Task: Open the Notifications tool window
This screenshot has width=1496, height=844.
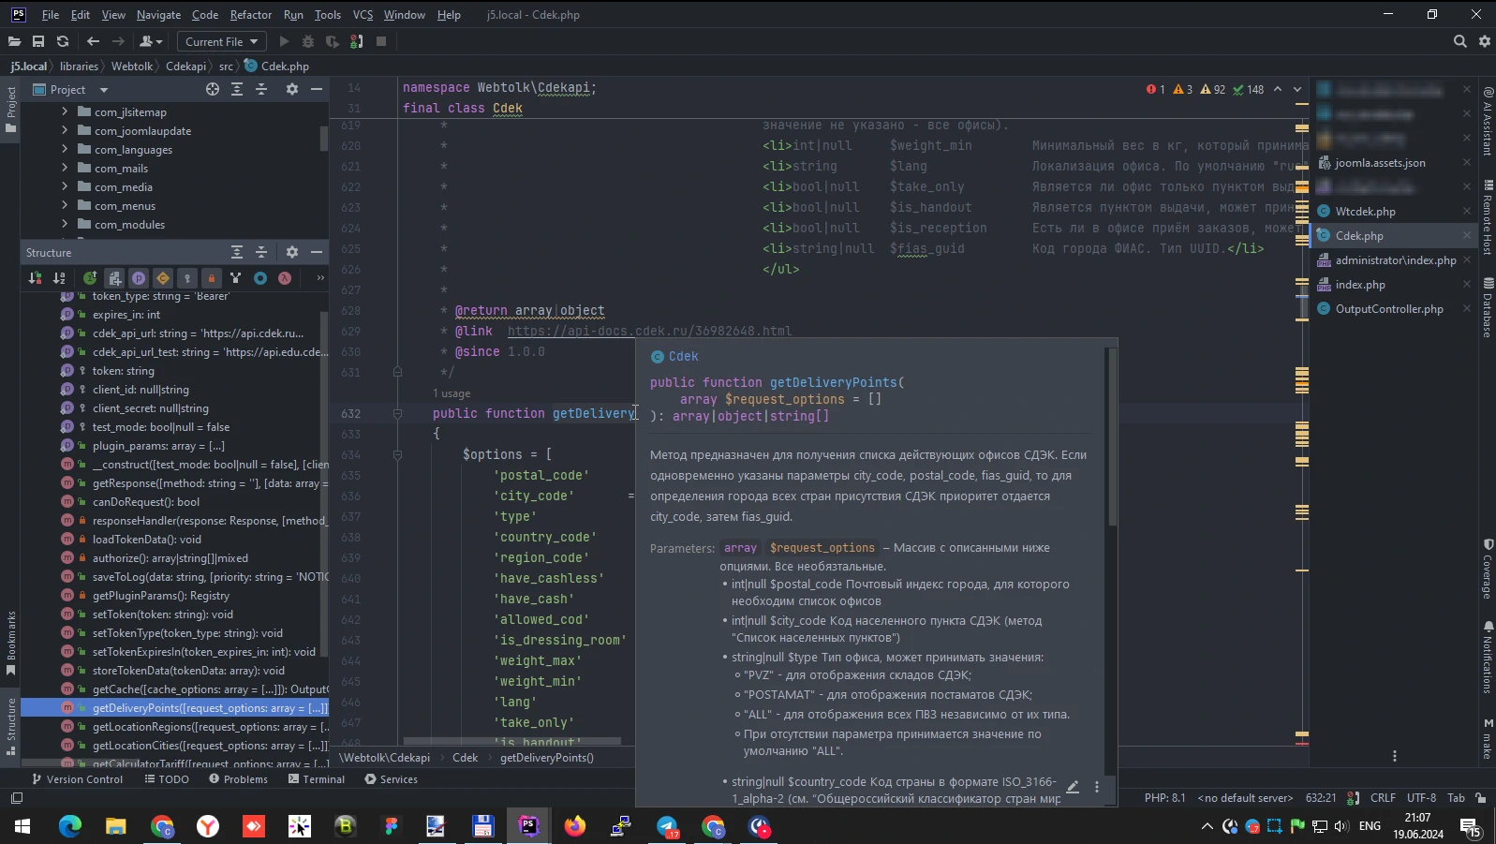Action: 1488,658
